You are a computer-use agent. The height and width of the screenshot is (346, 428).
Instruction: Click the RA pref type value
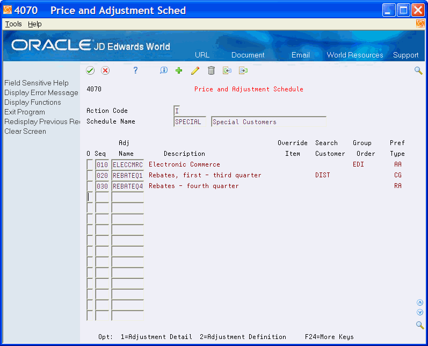[398, 186]
